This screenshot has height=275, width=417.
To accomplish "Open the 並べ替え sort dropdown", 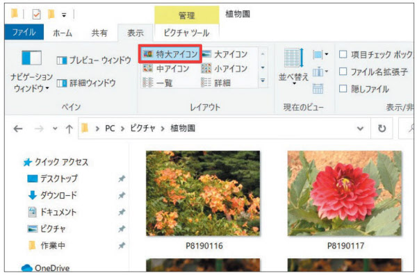I will click(293, 67).
